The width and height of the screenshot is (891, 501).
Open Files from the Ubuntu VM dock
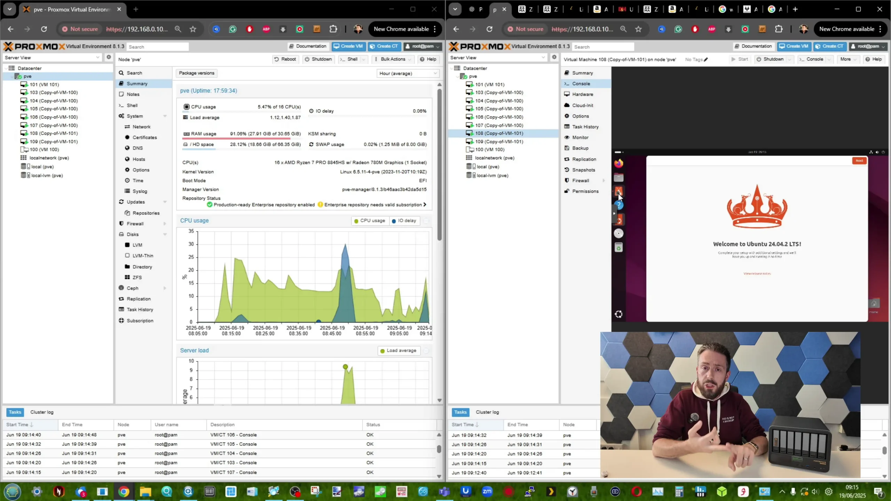(x=618, y=177)
